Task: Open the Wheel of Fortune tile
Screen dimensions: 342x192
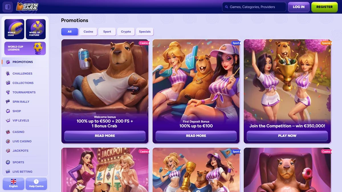Action: 36,29
